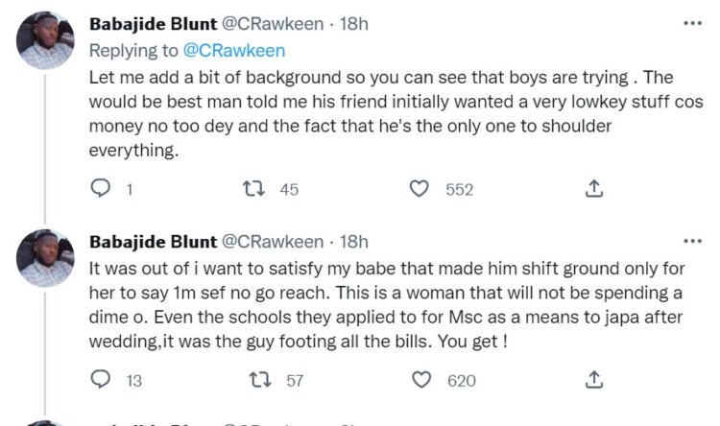Open more options menu on second tweet

(691, 241)
